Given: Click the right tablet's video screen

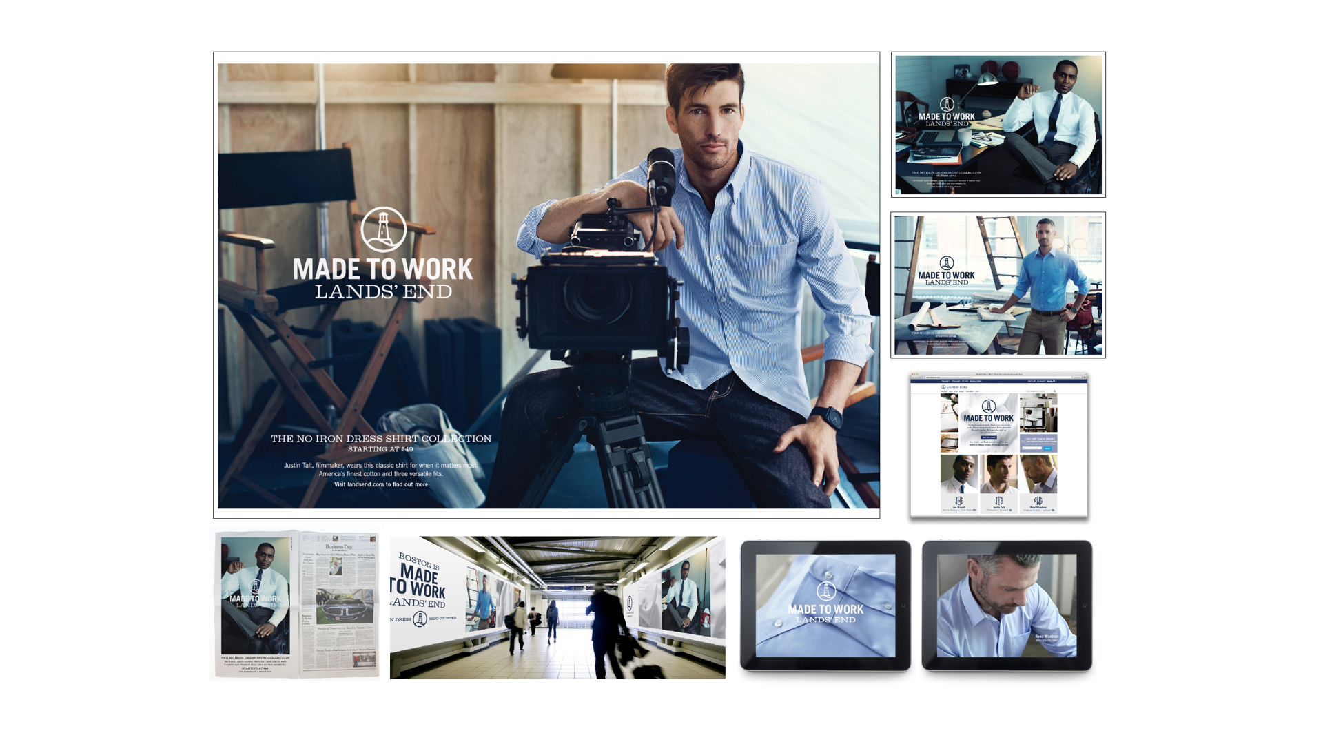Looking at the screenshot, I should [1006, 606].
